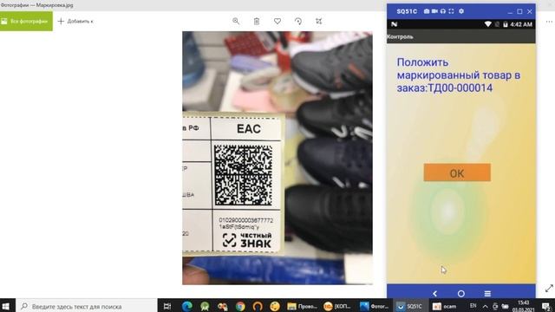Click the zoom magnifier icon in Photos toolbar
The height and width of the screenshot is (312, 555).
(x=236, y=21)
